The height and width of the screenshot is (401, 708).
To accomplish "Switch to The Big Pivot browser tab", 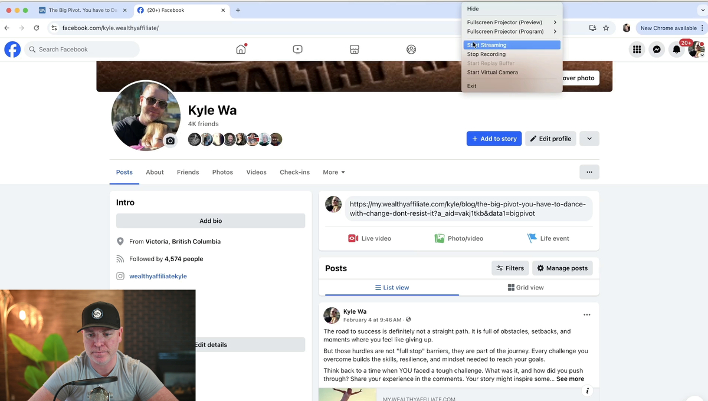I will click(x=83, y=10).
